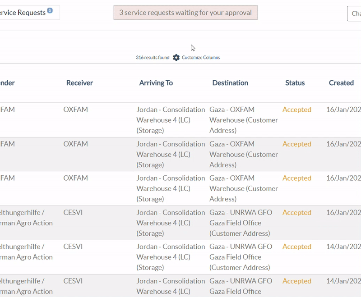Click Gaza - OXFAM Warehouse destination in third OXFAM row
The height and width of the screenshot is (297, 361).
(244, 188)
